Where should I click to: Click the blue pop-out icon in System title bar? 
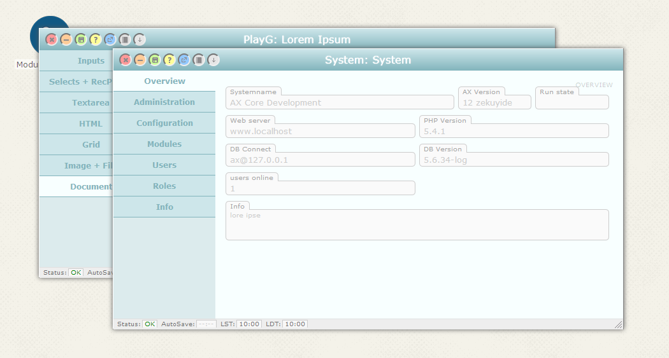(x=184, y=60)
